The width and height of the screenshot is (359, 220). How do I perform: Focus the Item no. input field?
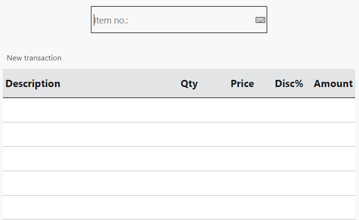point(172,20)
